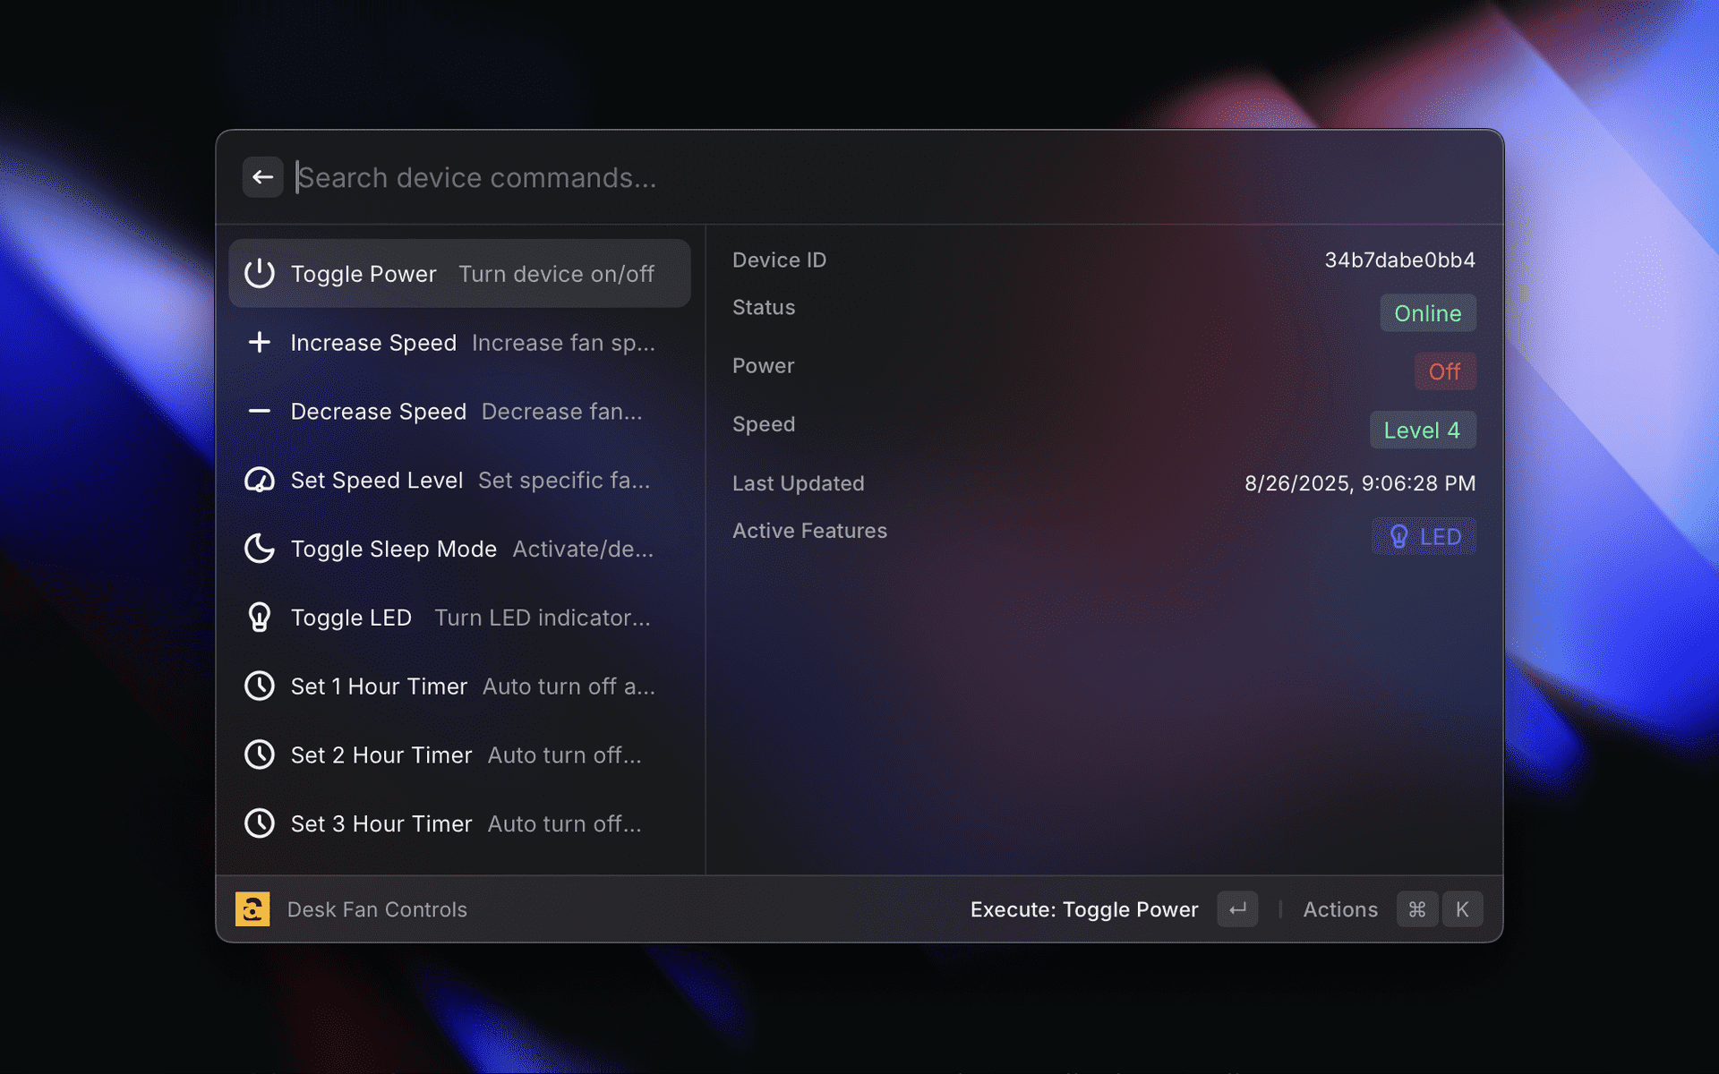
Task: Click the Desk Fan Controls extension icon
Action: [252, 908]
